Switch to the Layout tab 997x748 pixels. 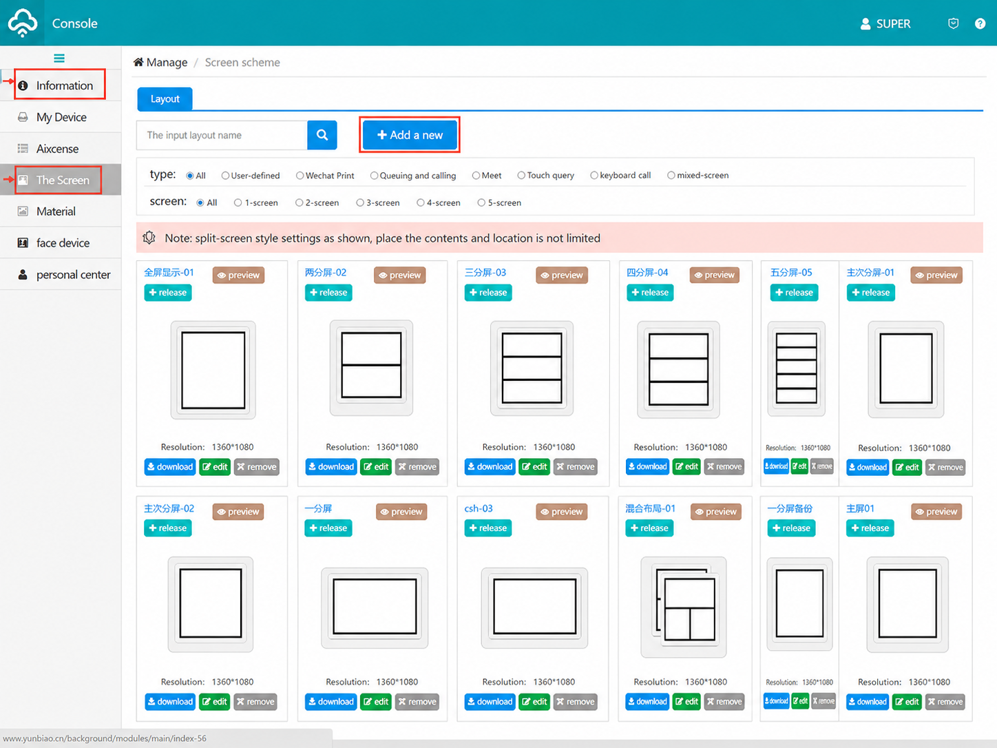pos(165,98)
